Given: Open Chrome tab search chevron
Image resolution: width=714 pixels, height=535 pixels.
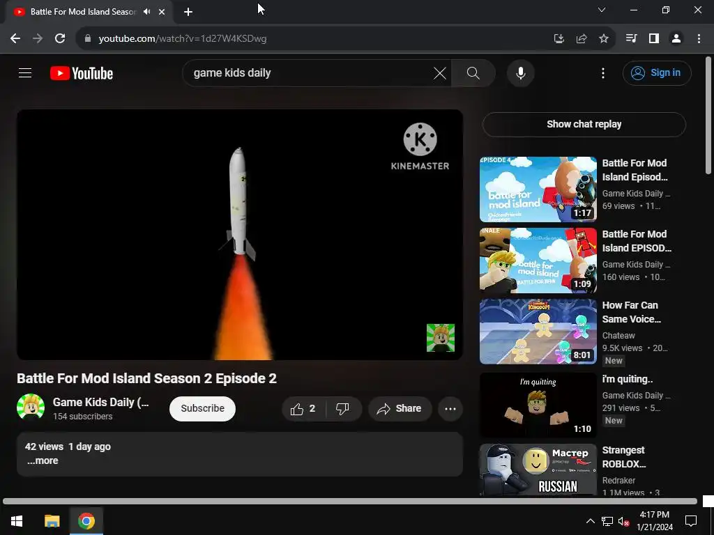Looking at the screenshot, I should 602,10.
